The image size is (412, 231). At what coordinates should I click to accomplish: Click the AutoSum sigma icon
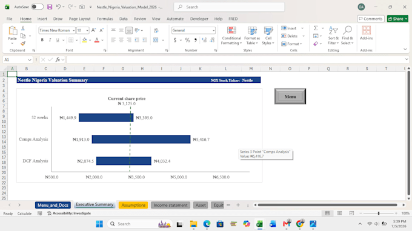[316, 28]
